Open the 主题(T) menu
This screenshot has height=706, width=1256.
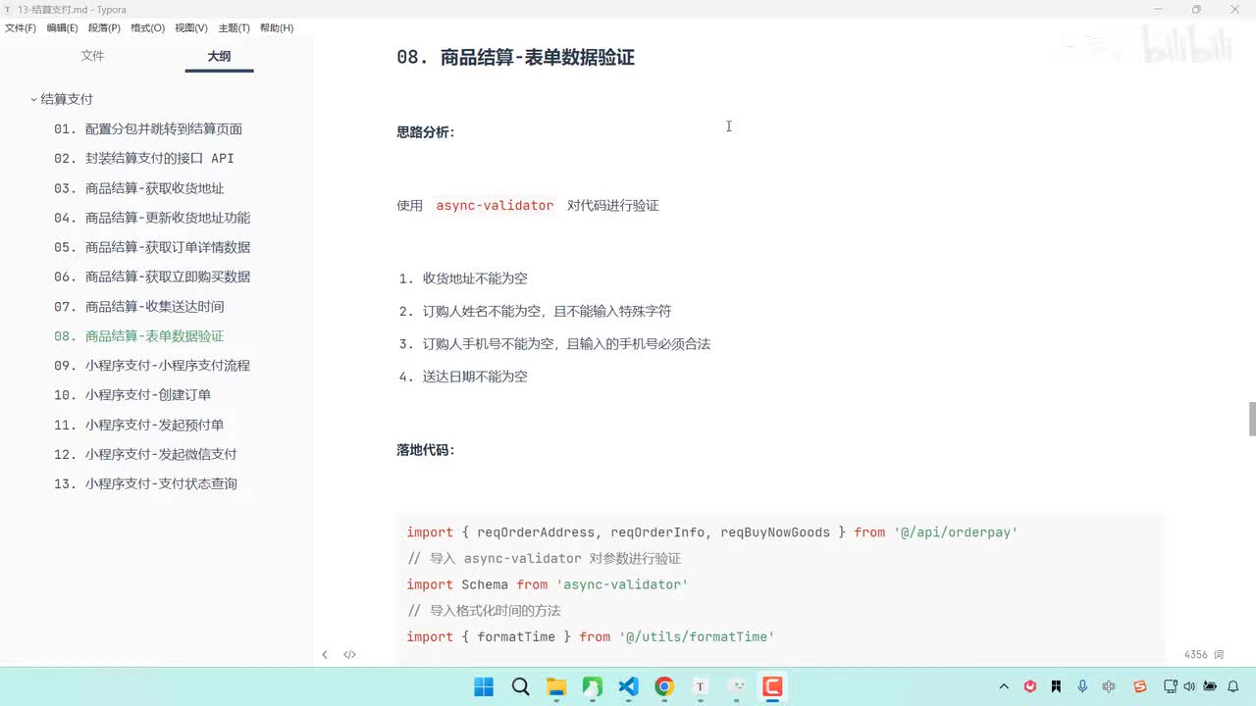234,28
